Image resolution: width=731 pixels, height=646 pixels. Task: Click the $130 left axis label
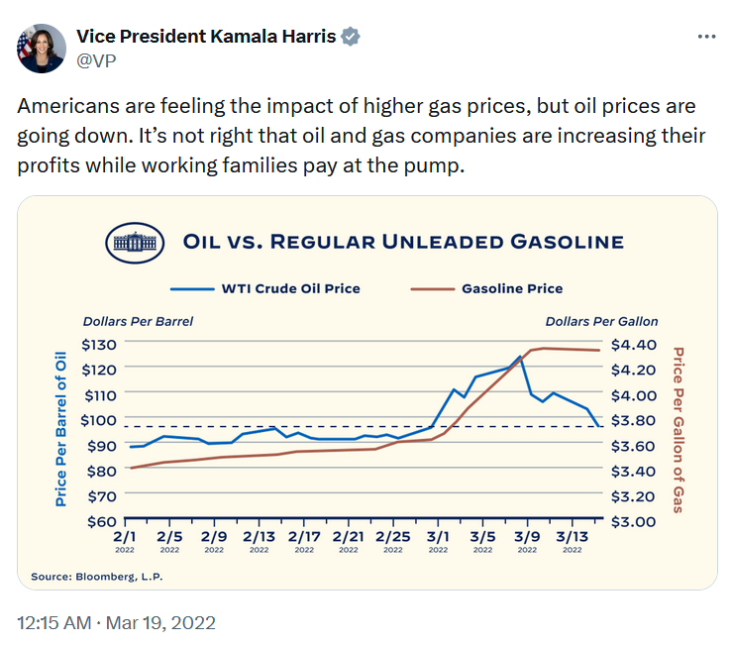98,345
